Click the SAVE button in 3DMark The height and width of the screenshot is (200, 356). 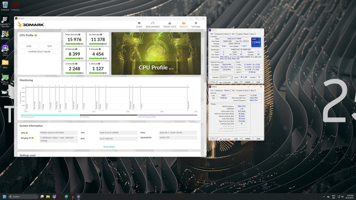[x=50, y=46]
